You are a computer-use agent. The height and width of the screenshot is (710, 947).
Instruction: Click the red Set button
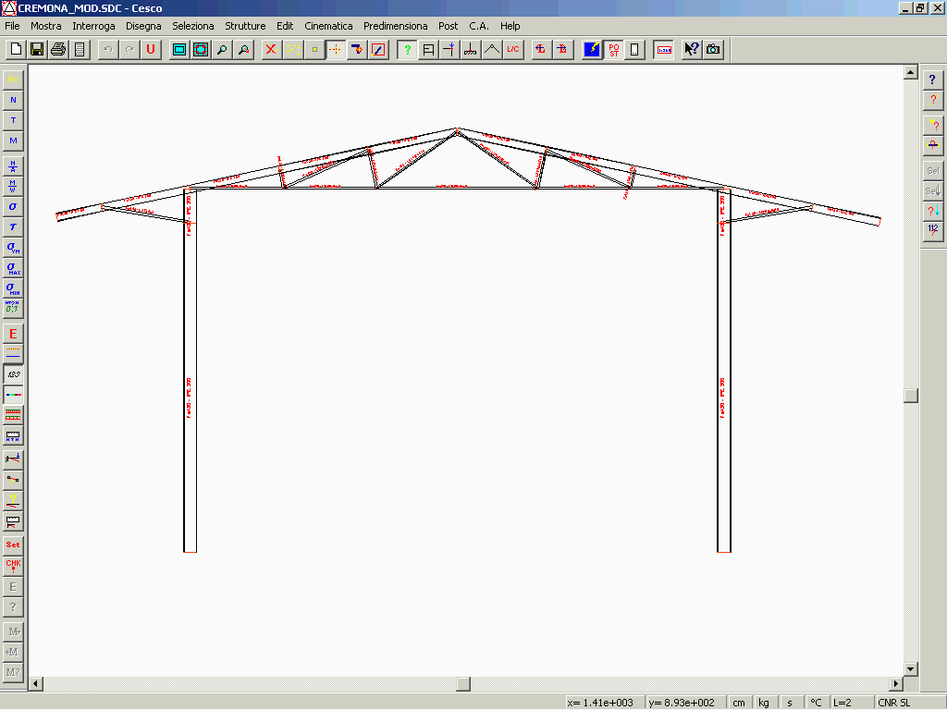13,545
